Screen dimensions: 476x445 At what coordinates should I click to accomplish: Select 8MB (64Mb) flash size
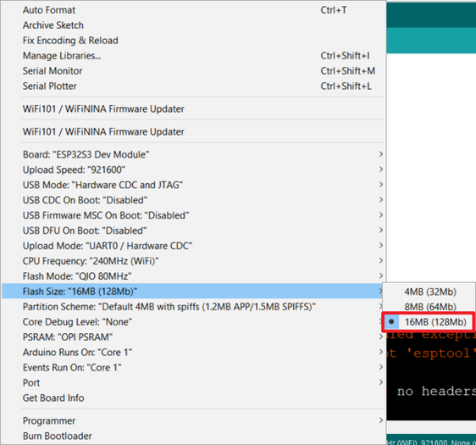(429, 307)
